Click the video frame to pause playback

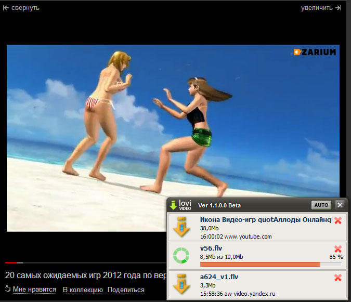click(173, 138)
